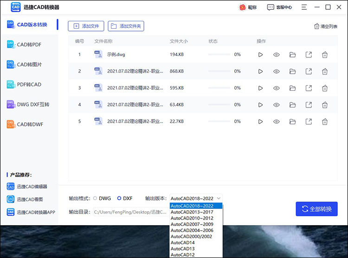Open folder for the 868.KB file
The height and width of the screenshot is (258, 348).
pos(292,71)
